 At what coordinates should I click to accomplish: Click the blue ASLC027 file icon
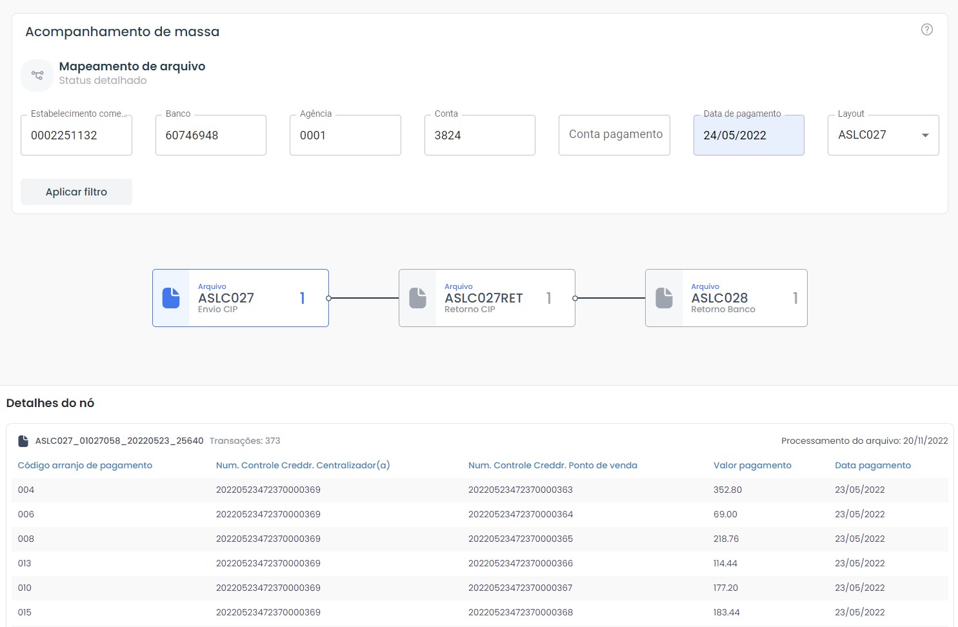[171, 298]
